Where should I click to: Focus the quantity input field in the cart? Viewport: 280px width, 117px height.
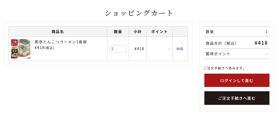click(x=118, y=49)
